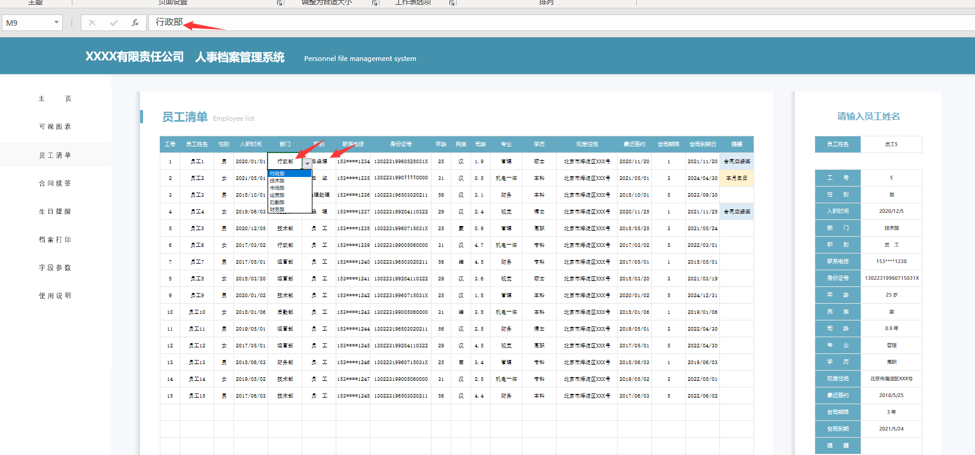The width and height of the screenshot is (975, 455).
Task: Expand the Name Box dropdown showing M9
Action: point(57,23)
